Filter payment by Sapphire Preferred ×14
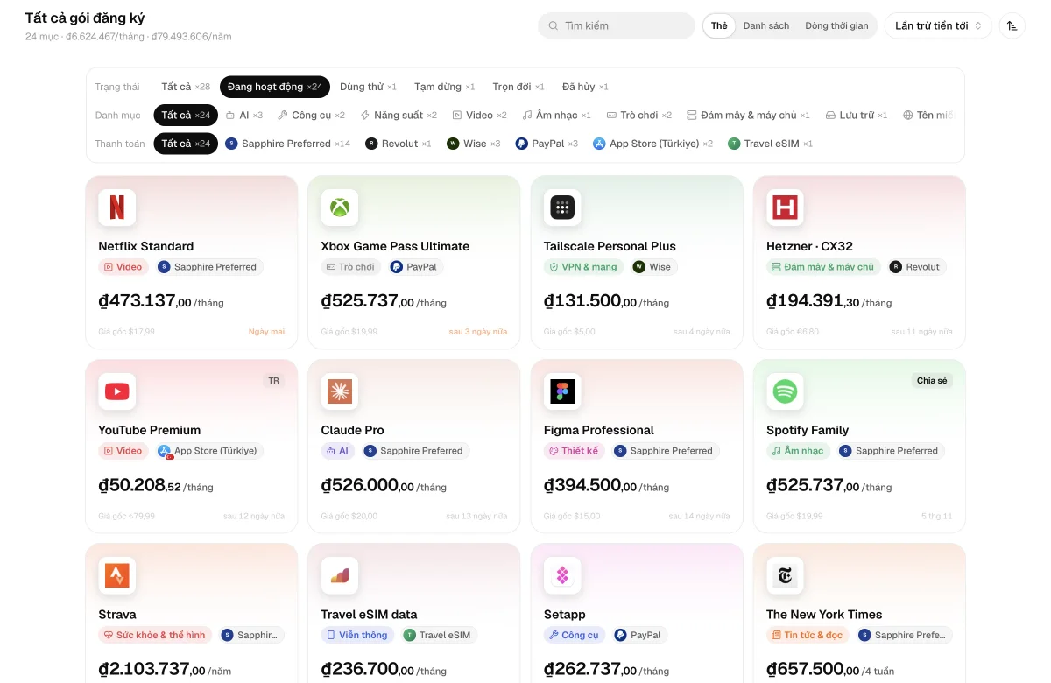Image resolution: width=1051 pixels, height=683 pixels. pos(287,144)
